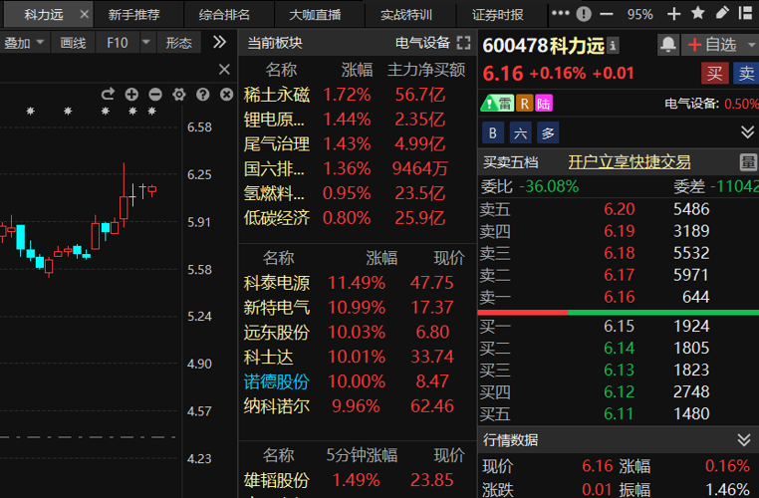Open the 叠加 dropdown

point(24,43)
